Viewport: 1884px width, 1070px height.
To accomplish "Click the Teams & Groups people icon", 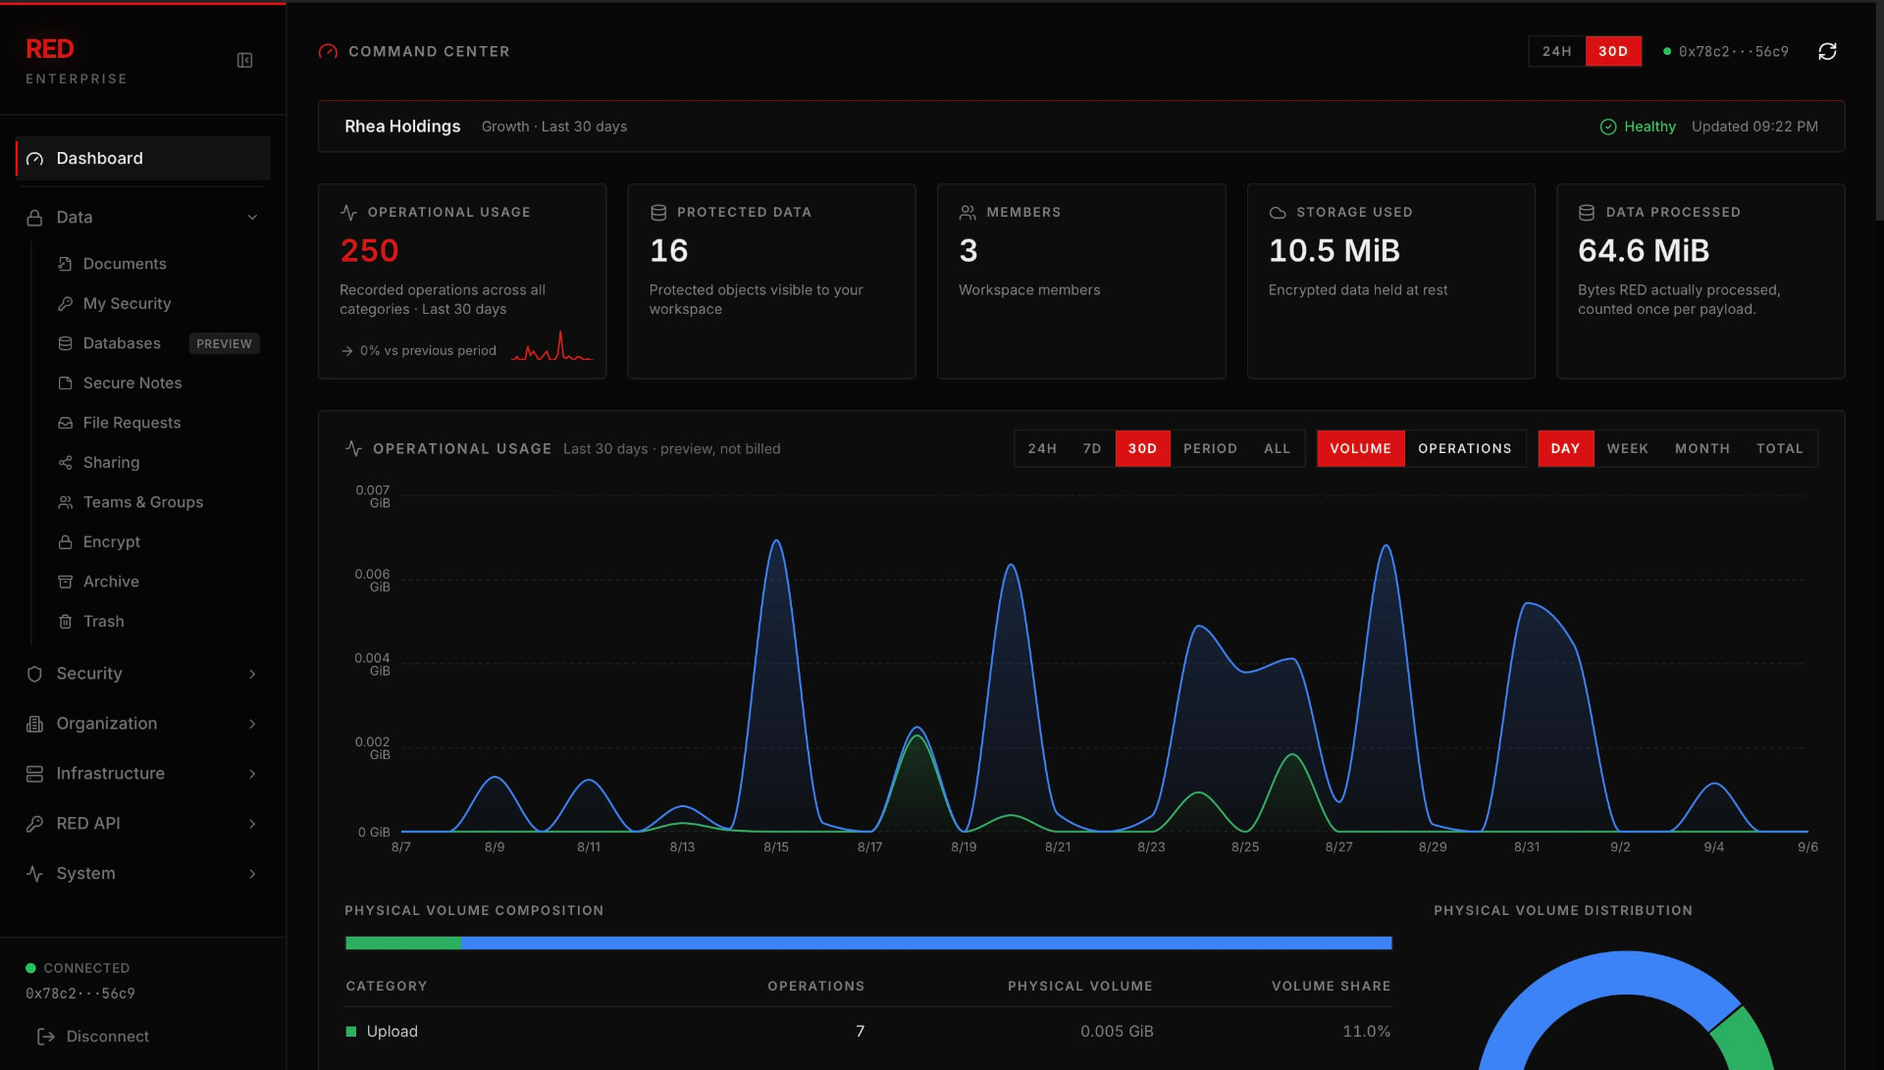I will [x=66, y=502].
